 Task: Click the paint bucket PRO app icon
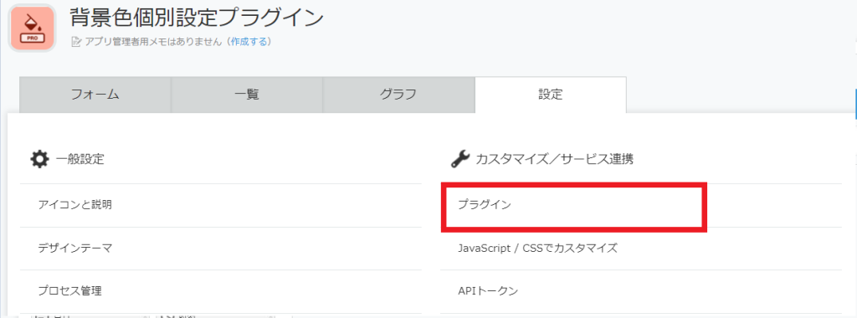point(33,28)
